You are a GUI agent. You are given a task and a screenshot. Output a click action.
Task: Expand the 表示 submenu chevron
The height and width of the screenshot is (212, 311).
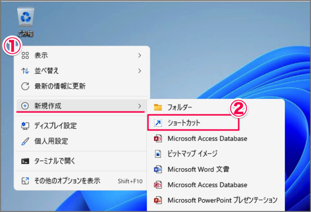coord(139,55)
